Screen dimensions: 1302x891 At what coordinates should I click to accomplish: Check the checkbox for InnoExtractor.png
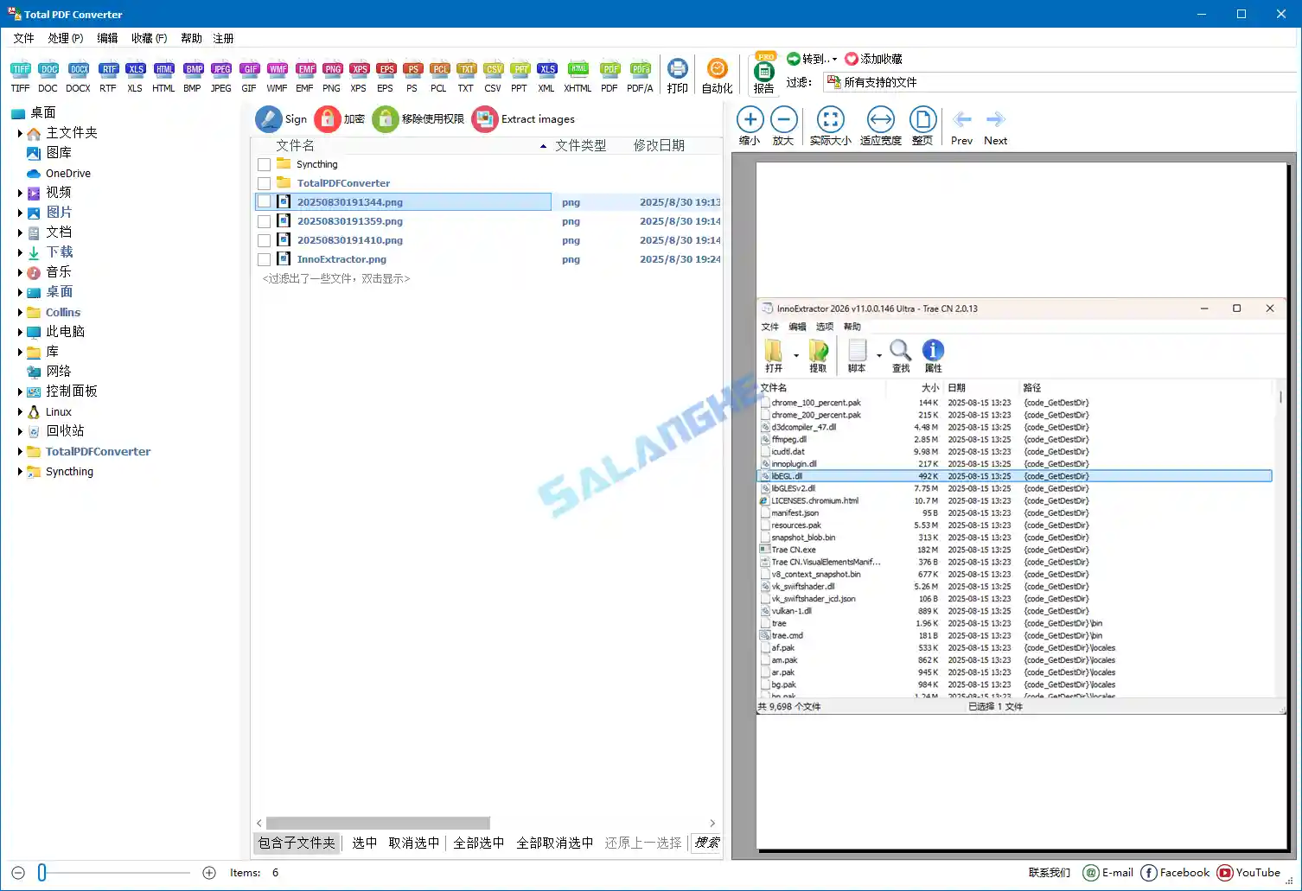264,258
